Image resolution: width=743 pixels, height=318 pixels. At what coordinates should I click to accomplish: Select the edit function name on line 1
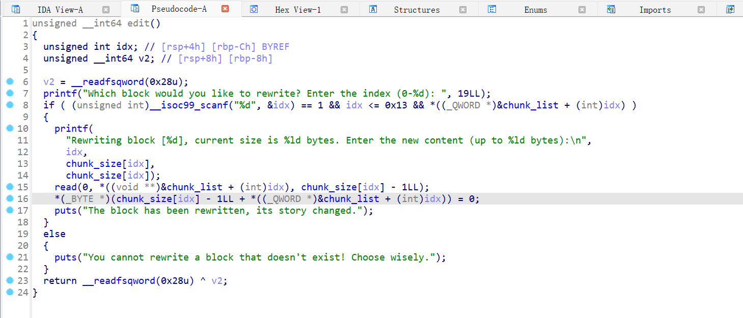138,23
